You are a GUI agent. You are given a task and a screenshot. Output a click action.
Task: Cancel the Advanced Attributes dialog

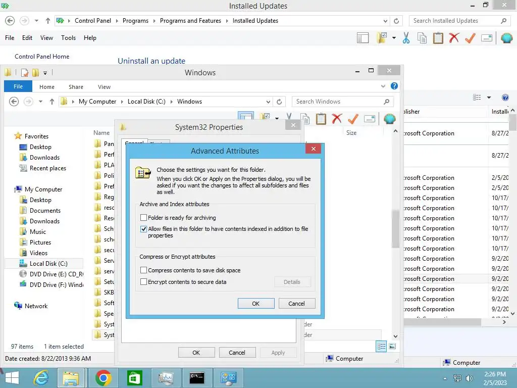pos(297,303)
